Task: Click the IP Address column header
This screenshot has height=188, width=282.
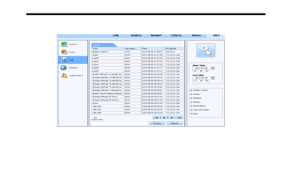Action: pos(174,48)
